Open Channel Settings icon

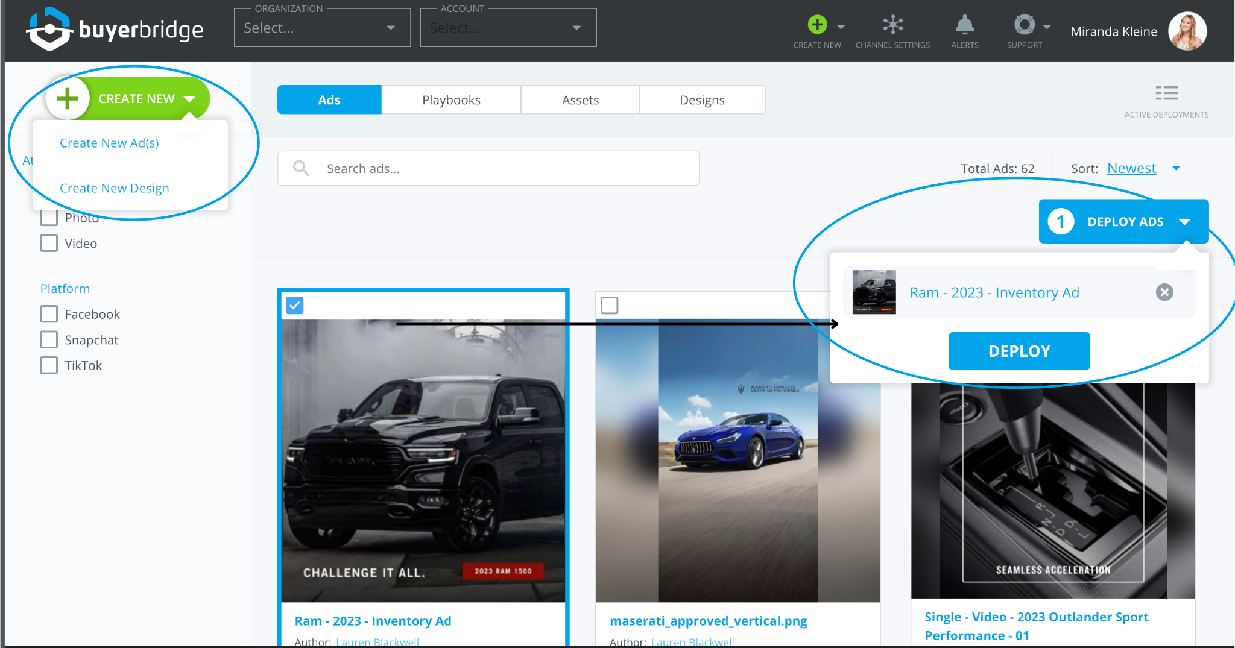[x=892, y=25]
